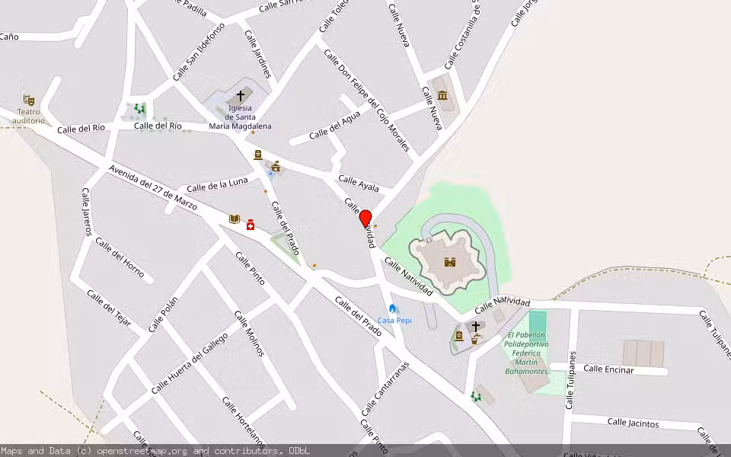Viewport: 731px width, 457px height.
Task: Click the Calle Jacintos label
Action: click(x=633, y=423)
